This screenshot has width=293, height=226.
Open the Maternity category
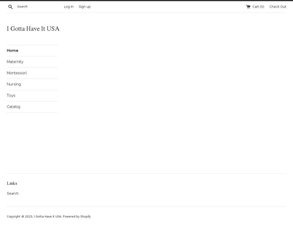(x=15, y=62)
